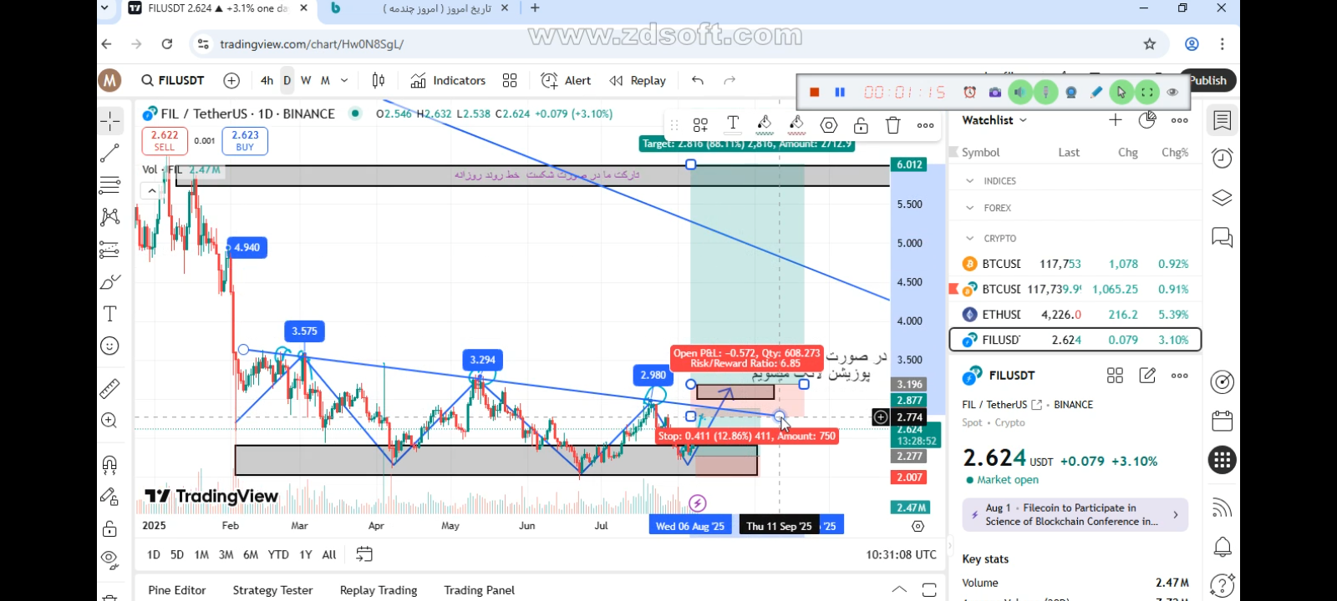The height and width of the screenshot is (601, 1337).
Task: Collapse the CRYPTO watchlist section
Action: pyautogui.click(x=970, y=239)
